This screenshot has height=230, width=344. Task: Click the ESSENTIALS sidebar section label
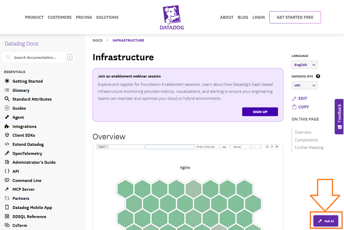point(15,72)
